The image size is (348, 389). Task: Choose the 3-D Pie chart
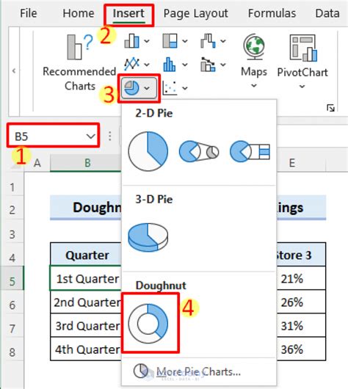click(148, 237)
